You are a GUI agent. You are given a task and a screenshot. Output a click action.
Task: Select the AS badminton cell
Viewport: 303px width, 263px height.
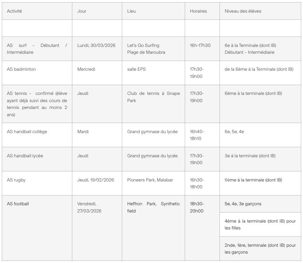pyautogui.click(x=37, y=73)
